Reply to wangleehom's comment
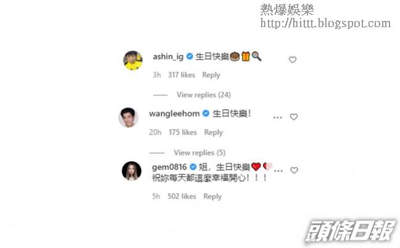The height and width of the screenshot is (248, 400). tap(213, 132)
